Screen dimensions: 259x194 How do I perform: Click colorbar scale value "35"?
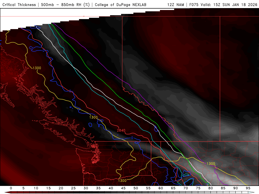pyautogui.click(x=98, y=188)
